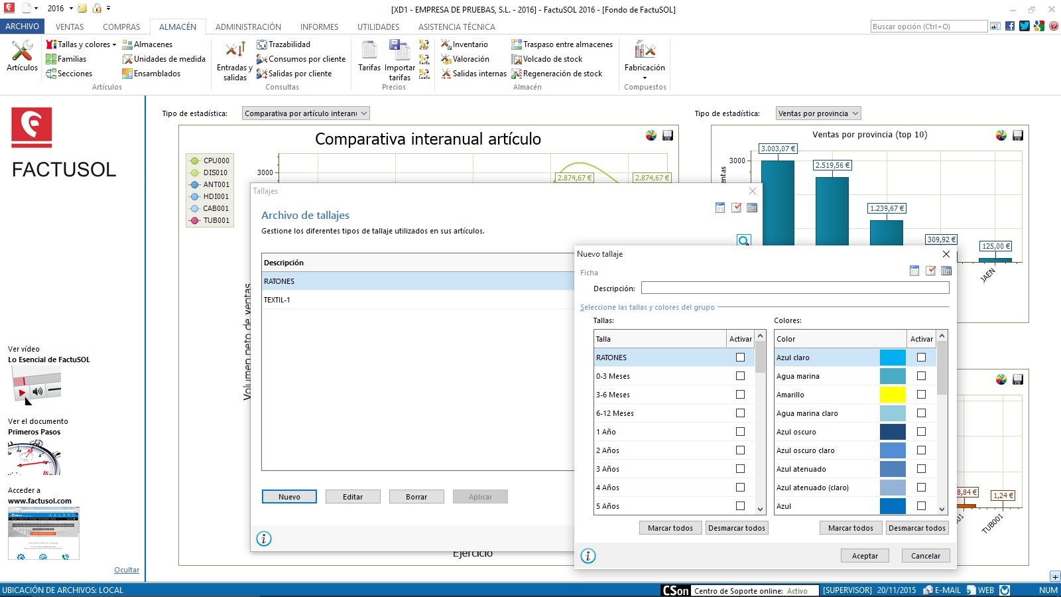The width and height of the screenshot is (1061, 597).
Task: Change chart type of Ventas por provincia
Action: coord(1001,135)
